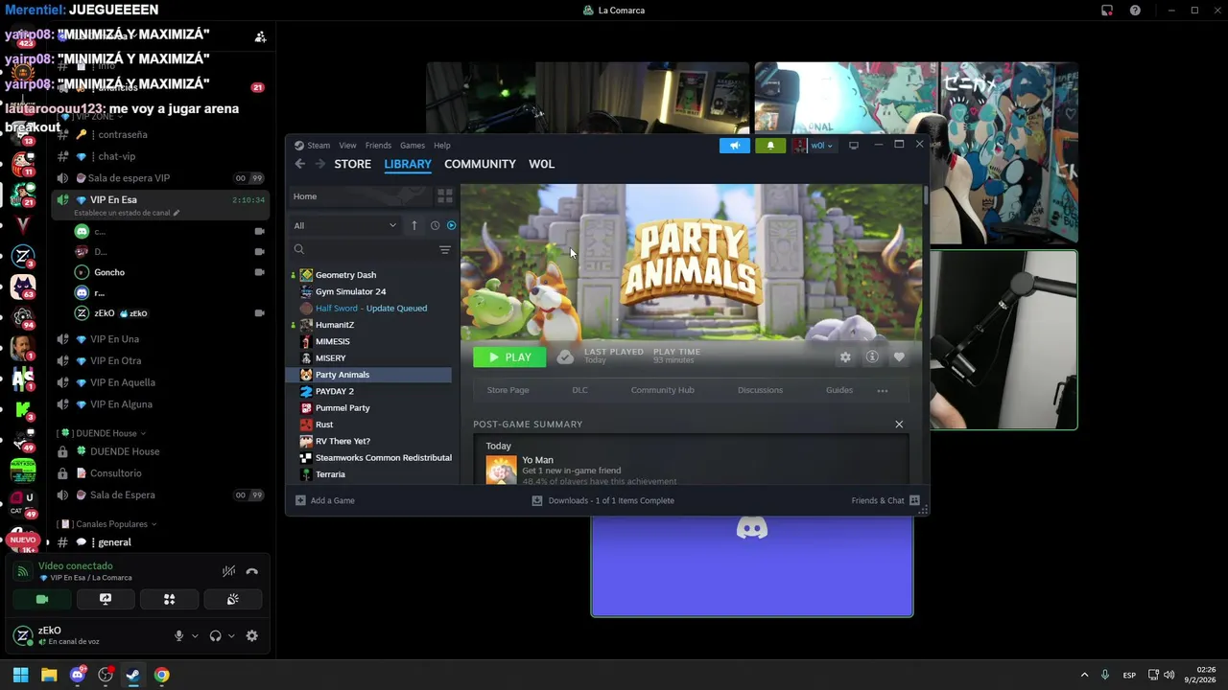Add Party Animals to favorites heart
This screenshot has height=690, width=1228.
[x=899, y=357]
